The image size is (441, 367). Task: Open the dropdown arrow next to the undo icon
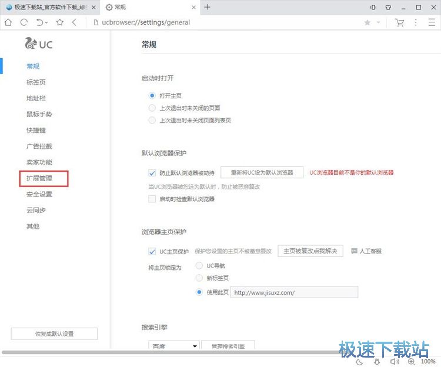point(46,22)
